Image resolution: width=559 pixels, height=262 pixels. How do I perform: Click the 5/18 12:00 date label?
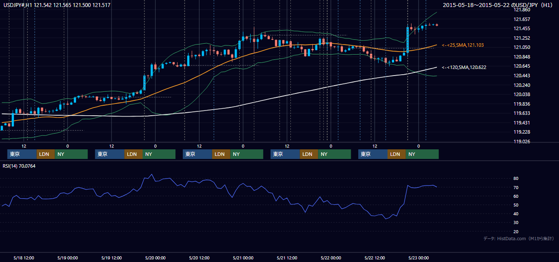[24, 258]
